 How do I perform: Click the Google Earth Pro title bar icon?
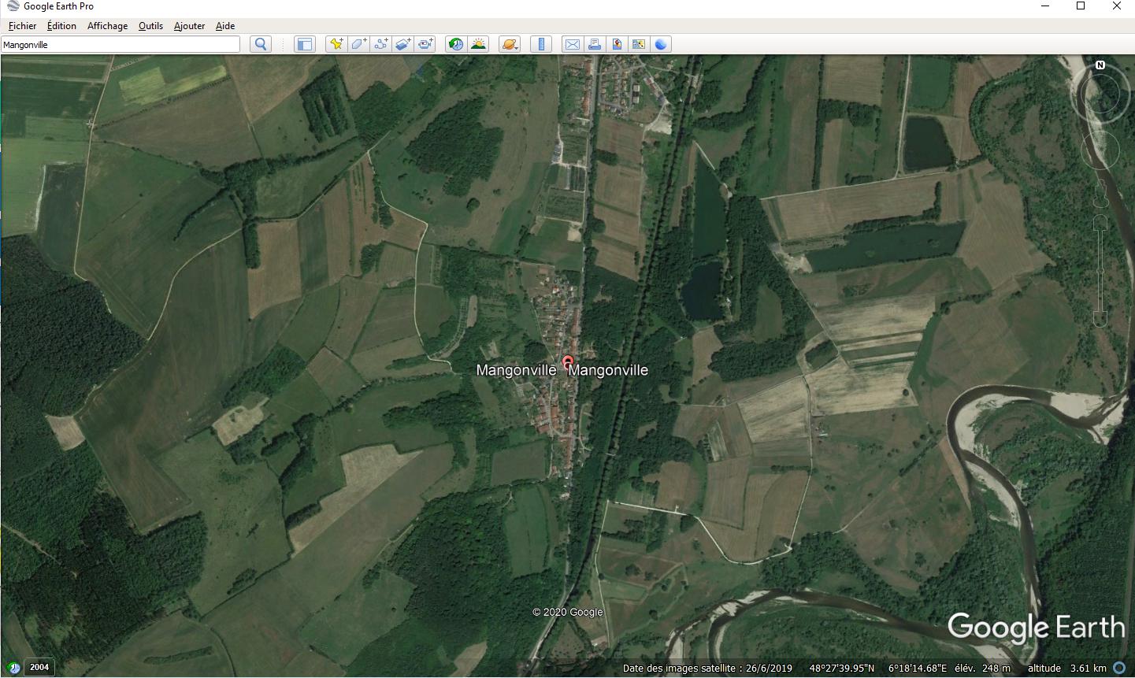[x=13, y=6]
